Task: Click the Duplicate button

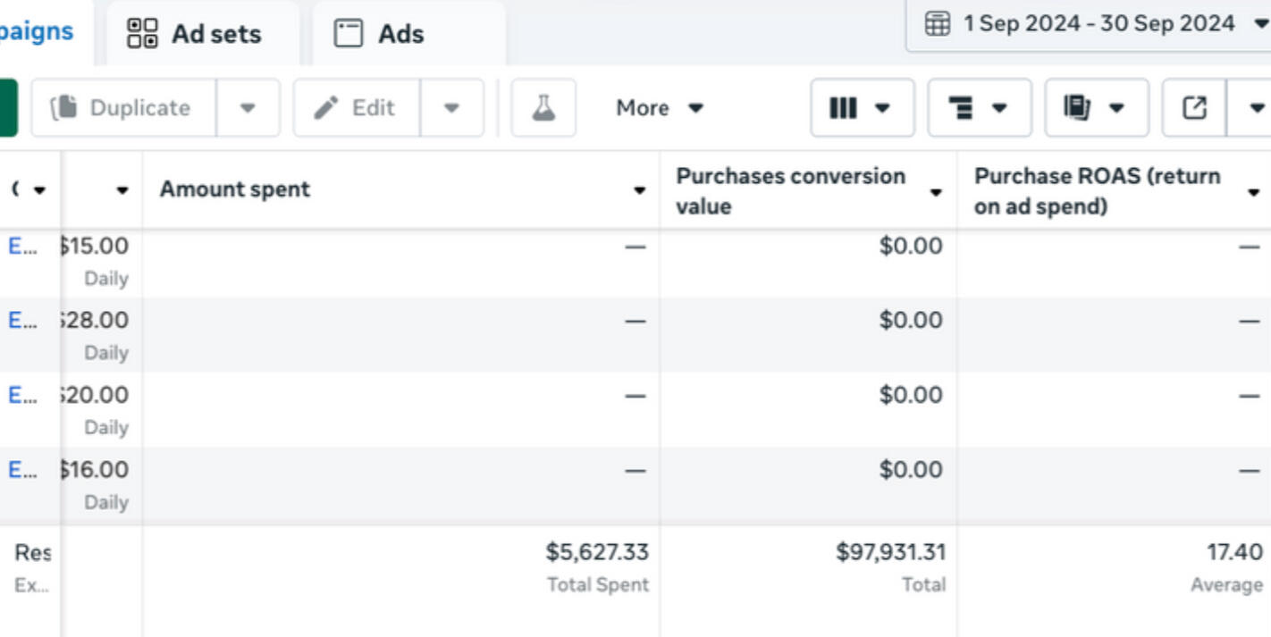Action: [x=123, y=108]
